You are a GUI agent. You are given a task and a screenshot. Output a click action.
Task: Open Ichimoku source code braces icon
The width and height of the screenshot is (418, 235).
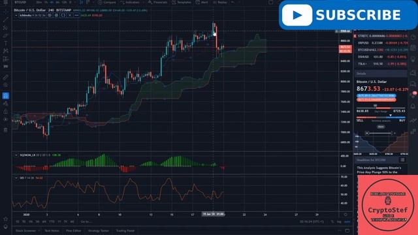pos(63,16)
